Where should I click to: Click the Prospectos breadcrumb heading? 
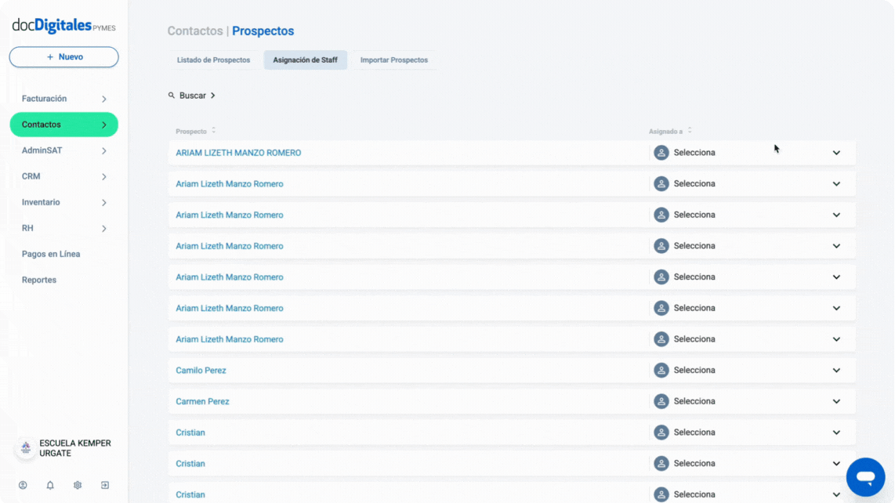point(263,31)
